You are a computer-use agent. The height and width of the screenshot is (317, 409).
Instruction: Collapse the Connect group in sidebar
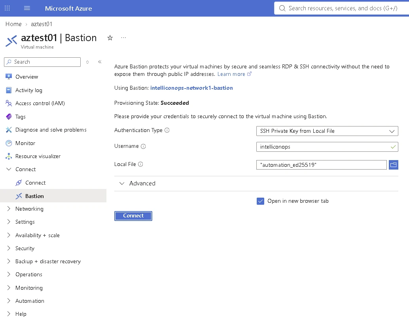[x=9, y=169]
